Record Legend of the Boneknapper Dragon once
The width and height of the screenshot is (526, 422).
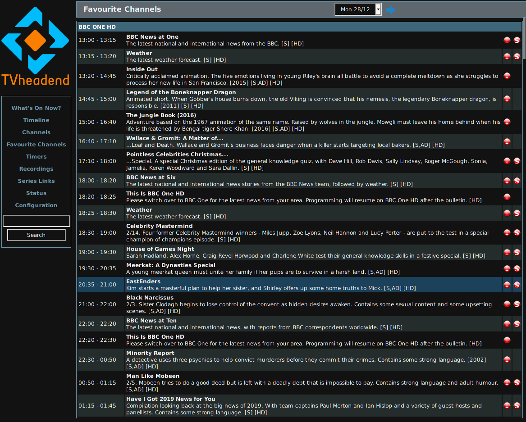[x=507, y=99]
